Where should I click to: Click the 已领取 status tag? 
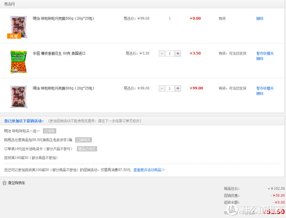(x=50, y=131)
